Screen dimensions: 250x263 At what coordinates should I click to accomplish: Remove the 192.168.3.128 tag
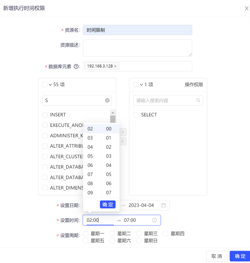(115, 66)
